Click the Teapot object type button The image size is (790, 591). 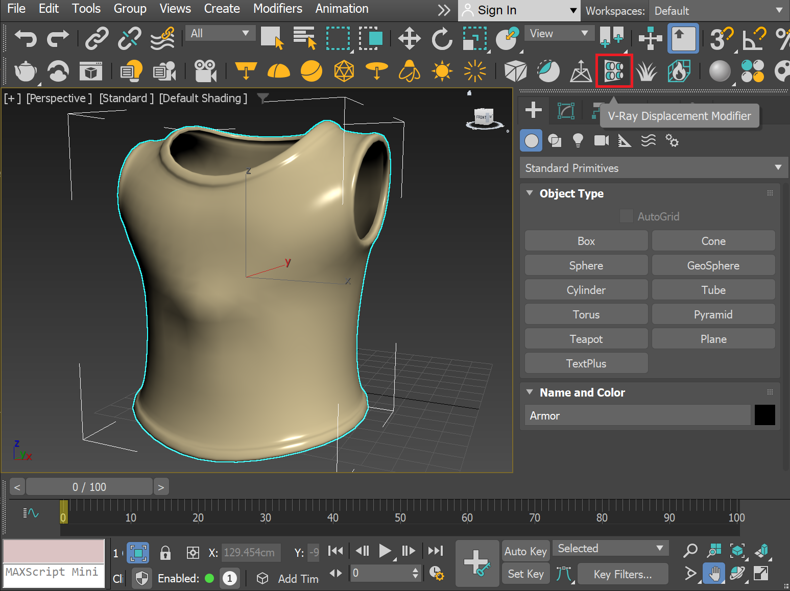pos(585,338)
